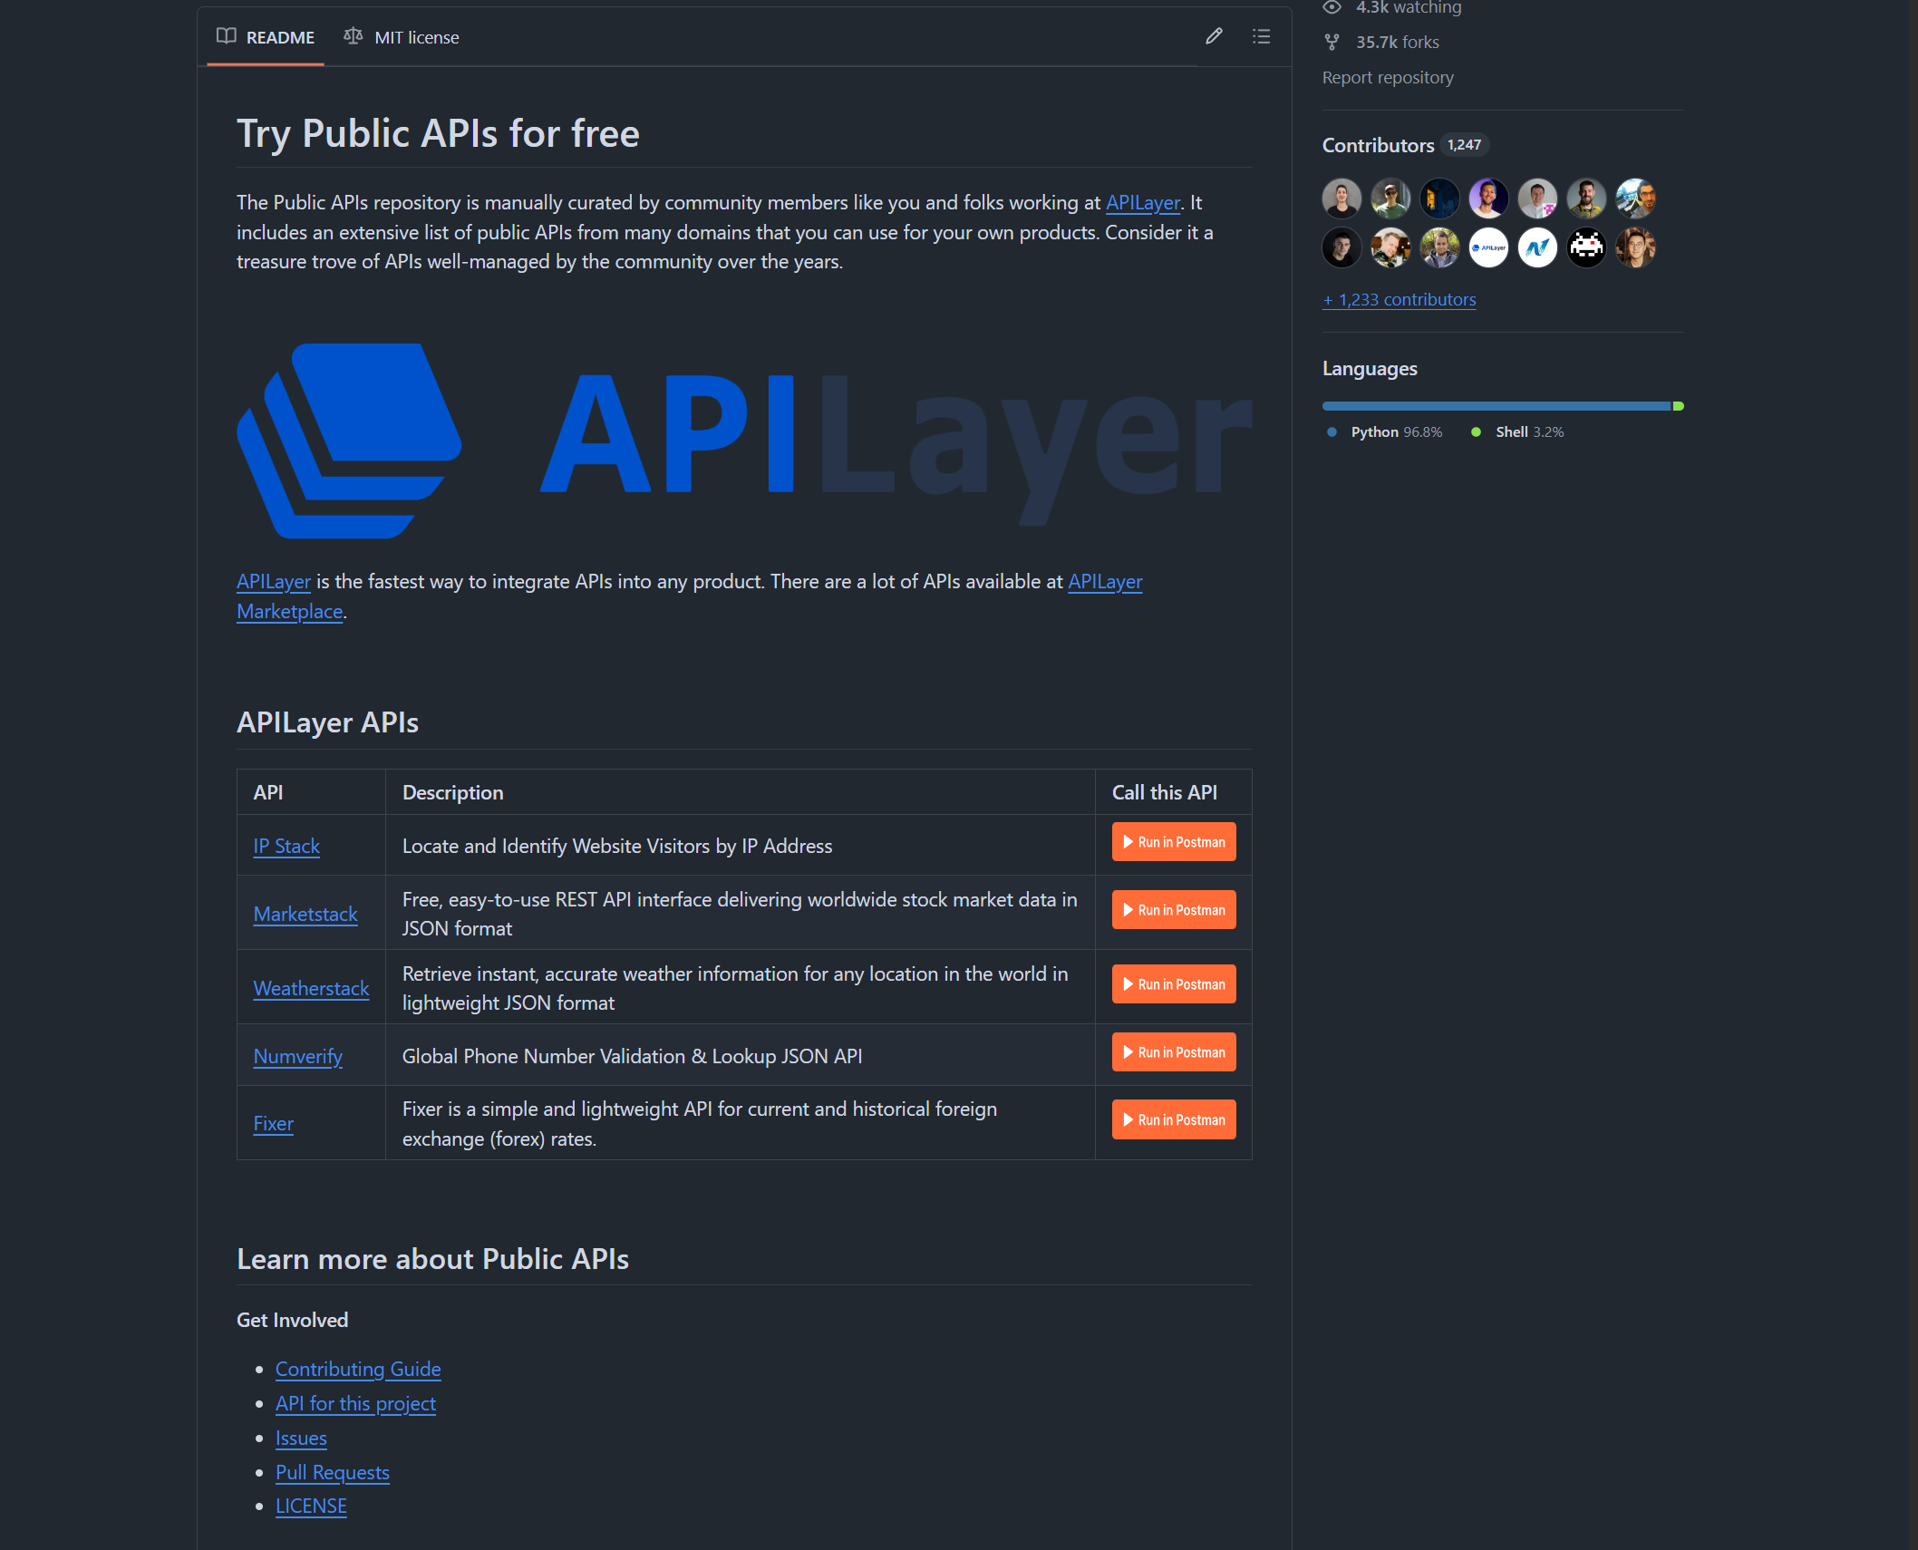Screen dimensions: 1918x1550
Task: Click the 'Global Phone Number Validation' description cell
Action: pyautogui.click(x=740, y=1056)
